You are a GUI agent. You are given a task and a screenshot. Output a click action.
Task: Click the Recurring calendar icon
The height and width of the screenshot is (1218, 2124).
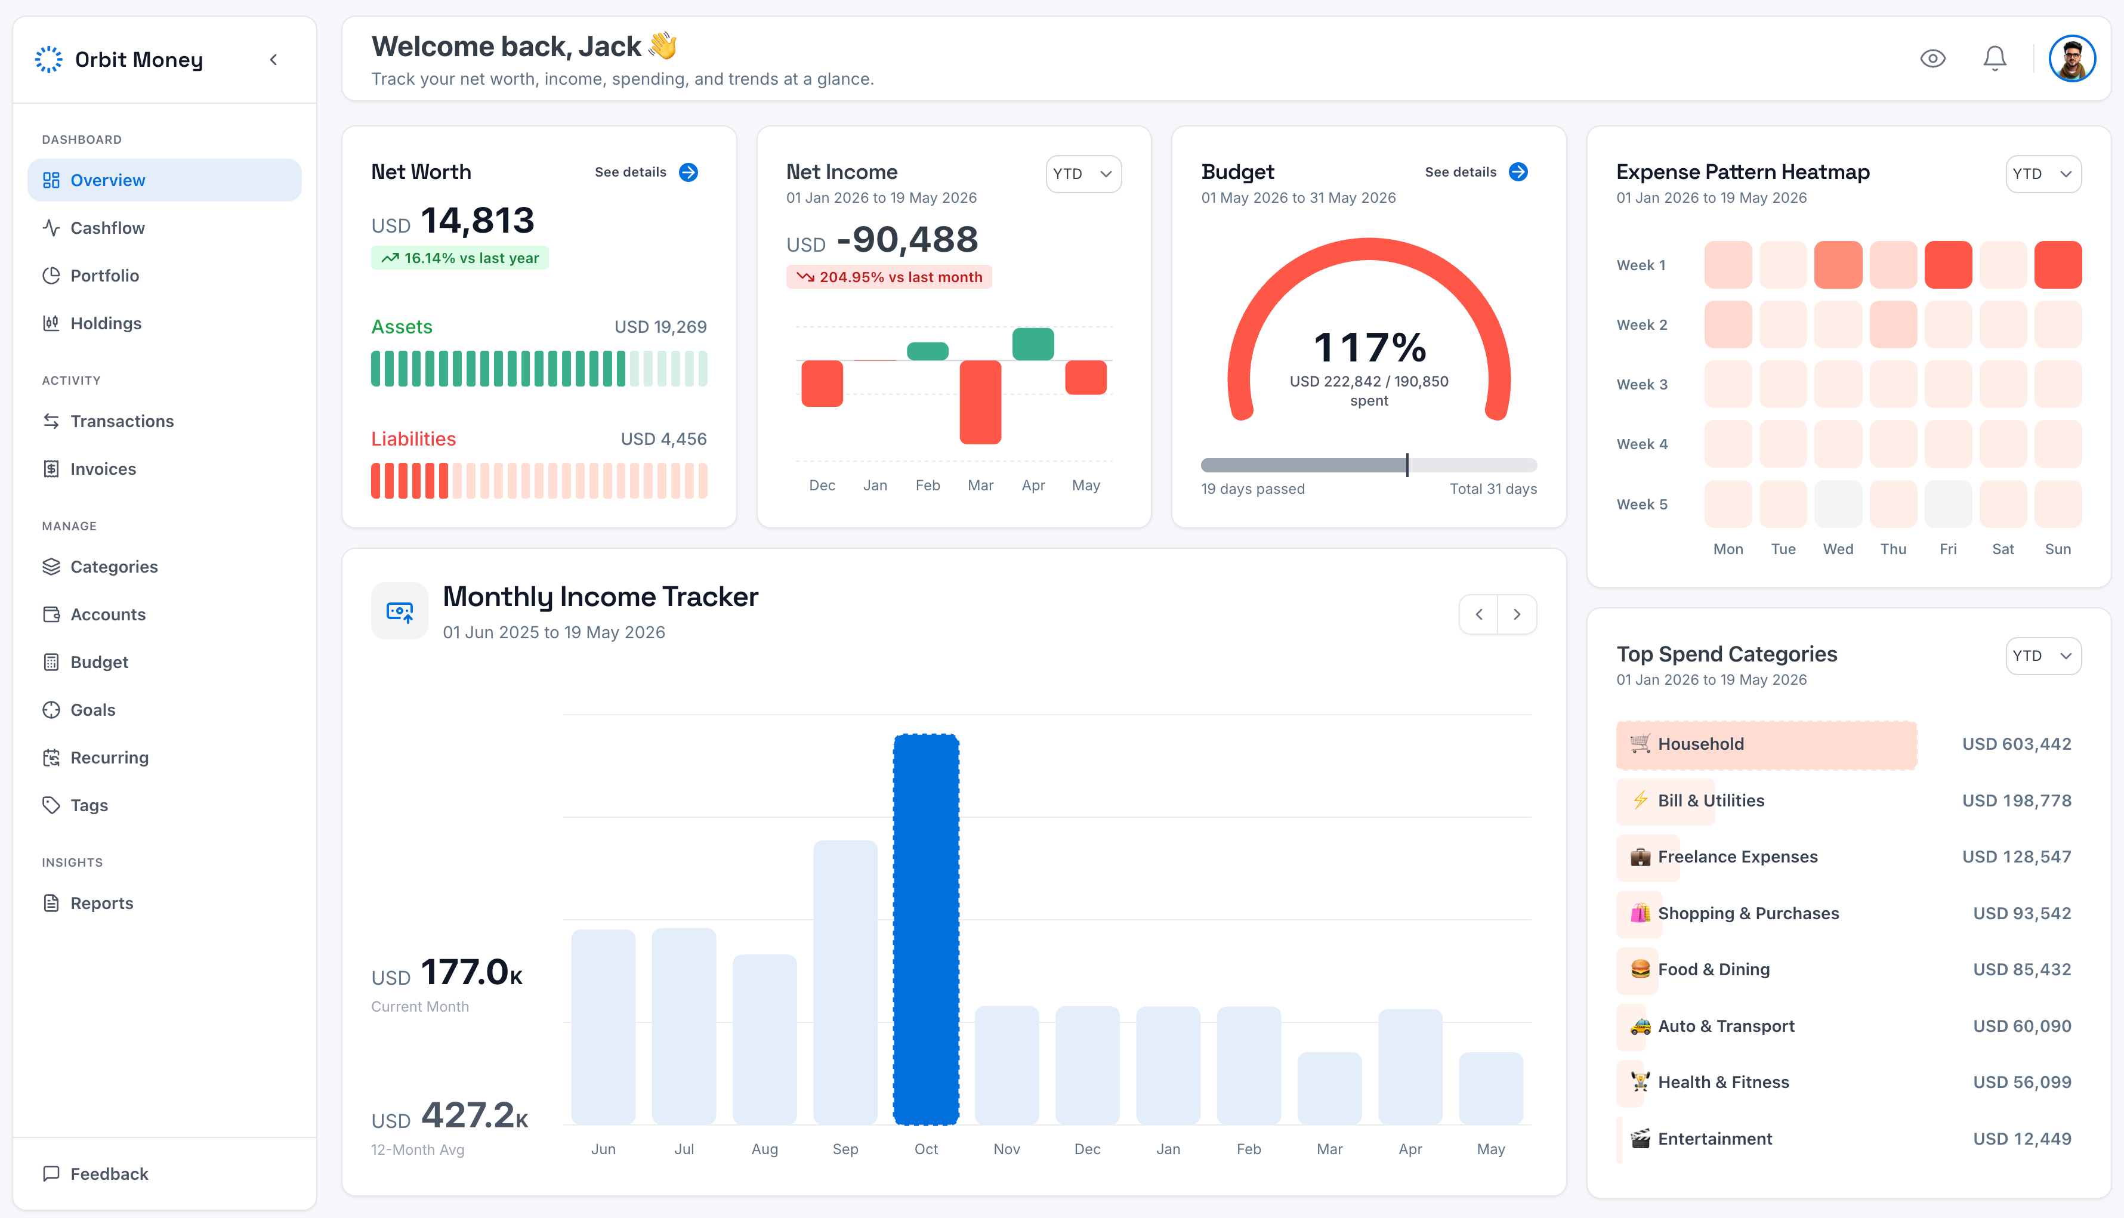click(51, 757)
